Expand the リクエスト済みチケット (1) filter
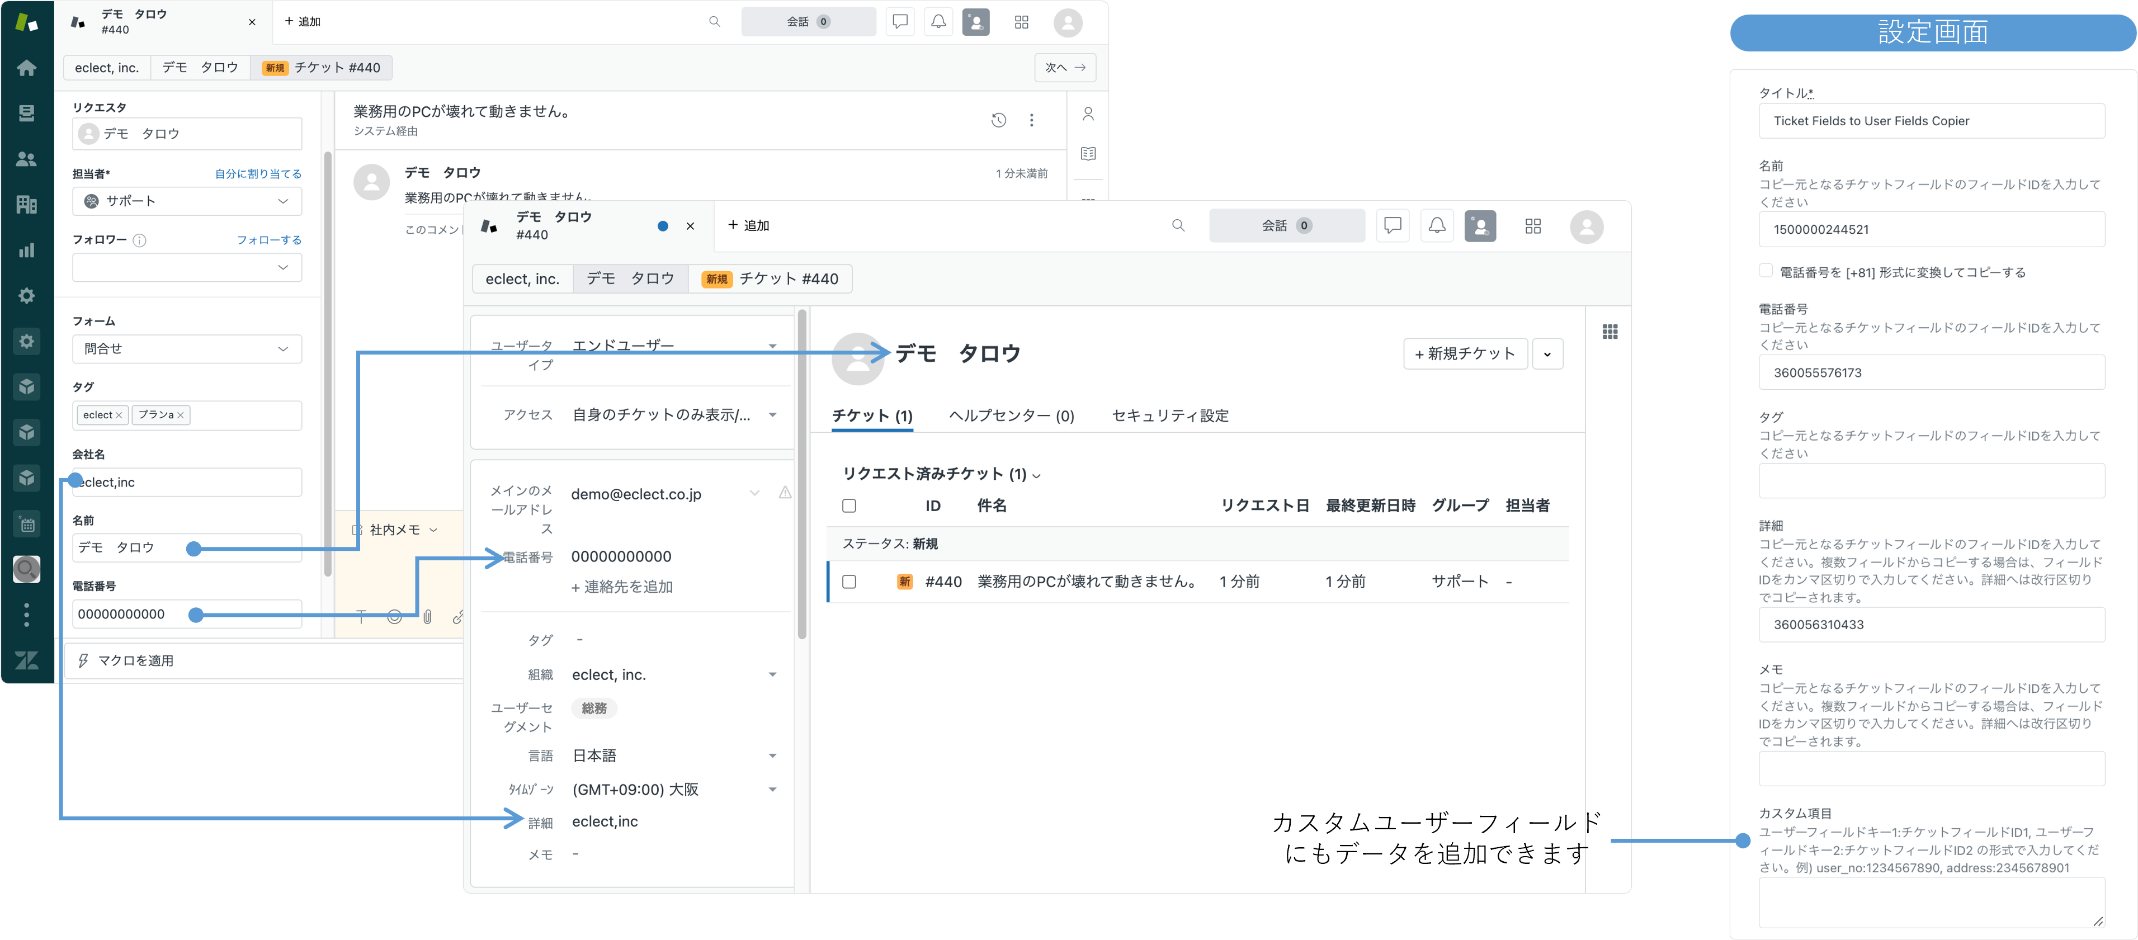 coord(941,474)
